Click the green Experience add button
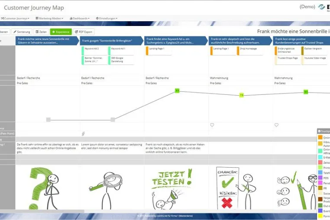 [x=61, y=32]
